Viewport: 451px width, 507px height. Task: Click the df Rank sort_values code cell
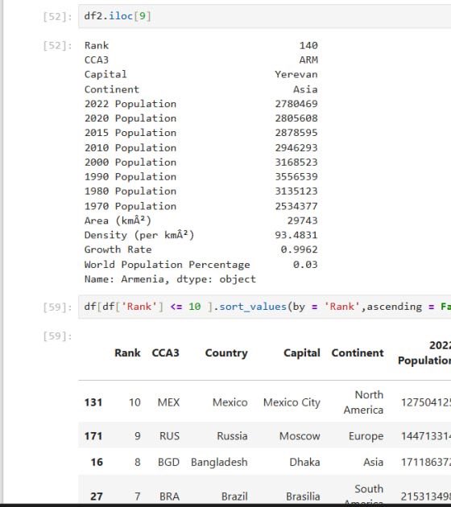[x=265, y=307]
